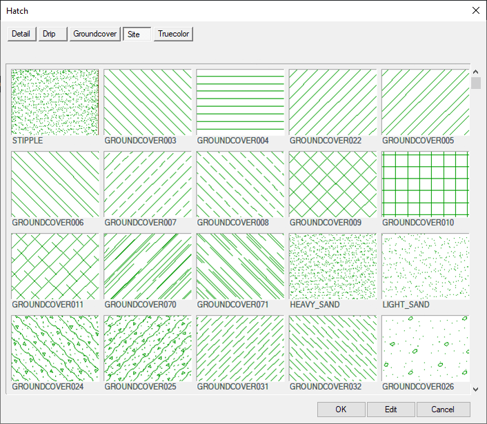
Task: Pick the GROUNDCOVER026 pebble pattern swatch
Action: (425, 348)
